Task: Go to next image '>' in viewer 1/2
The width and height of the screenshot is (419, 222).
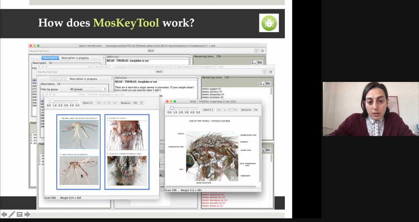Action: [x=109, y=103]
